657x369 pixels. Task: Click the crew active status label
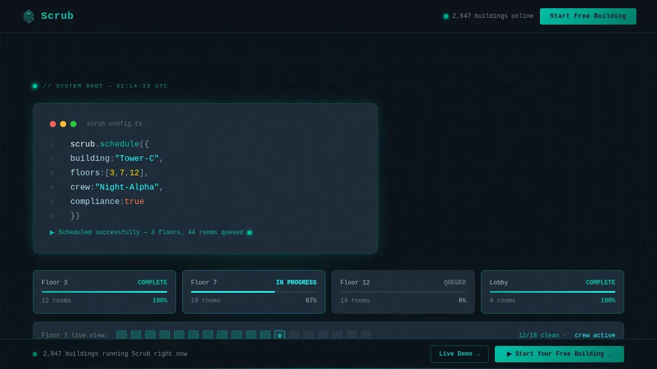click(595, 336)
